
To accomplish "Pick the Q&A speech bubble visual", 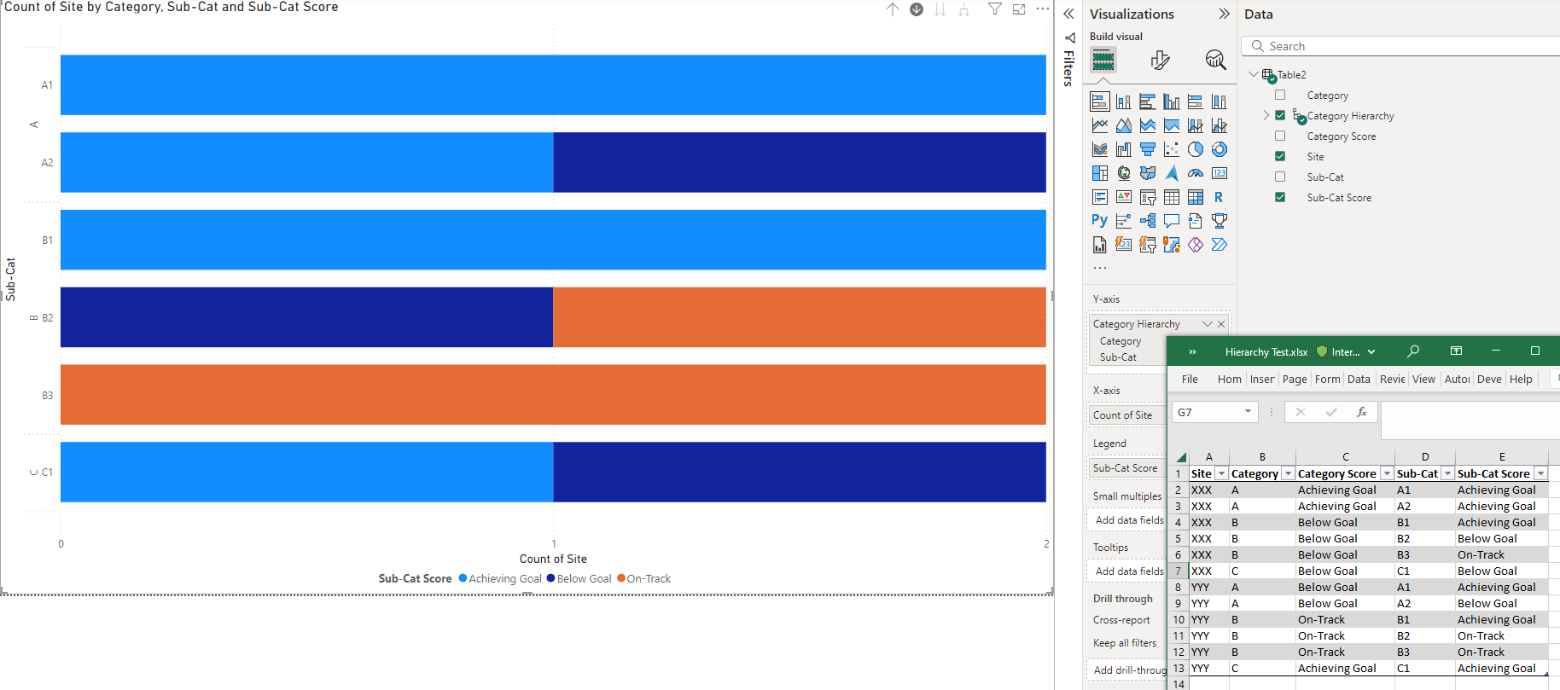I will pos(1172,221).
